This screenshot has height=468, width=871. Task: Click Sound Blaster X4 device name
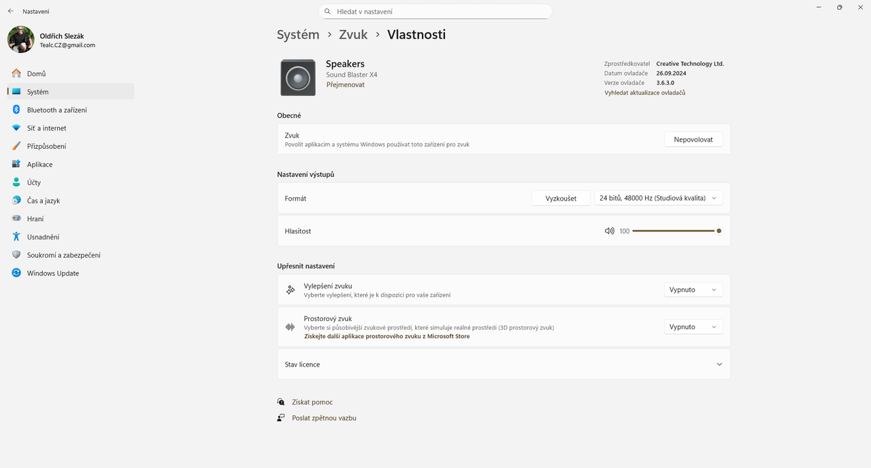coord(351,75)
